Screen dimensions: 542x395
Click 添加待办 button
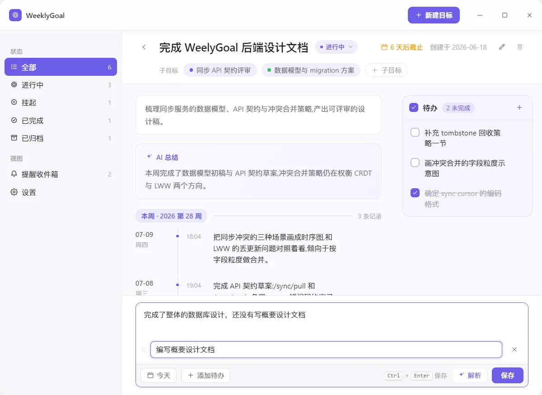[206, 375]
